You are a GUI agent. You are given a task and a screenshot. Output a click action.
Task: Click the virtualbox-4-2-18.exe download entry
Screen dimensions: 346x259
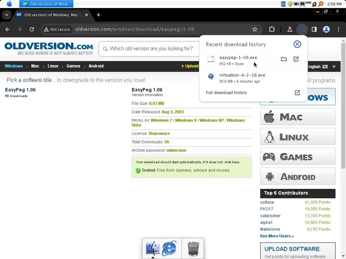pyautogui.click(x=253, y=78)
